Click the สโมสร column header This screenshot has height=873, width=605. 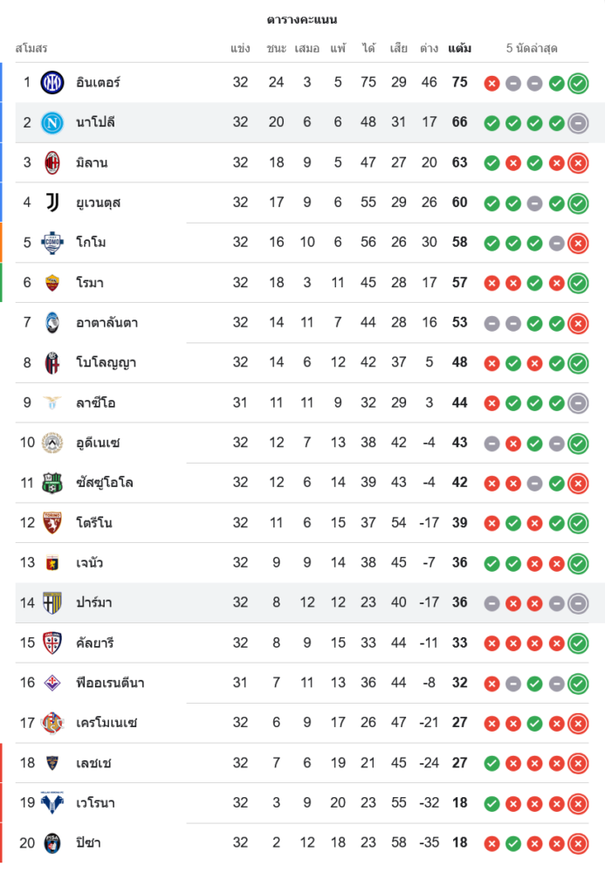[31, 48]
